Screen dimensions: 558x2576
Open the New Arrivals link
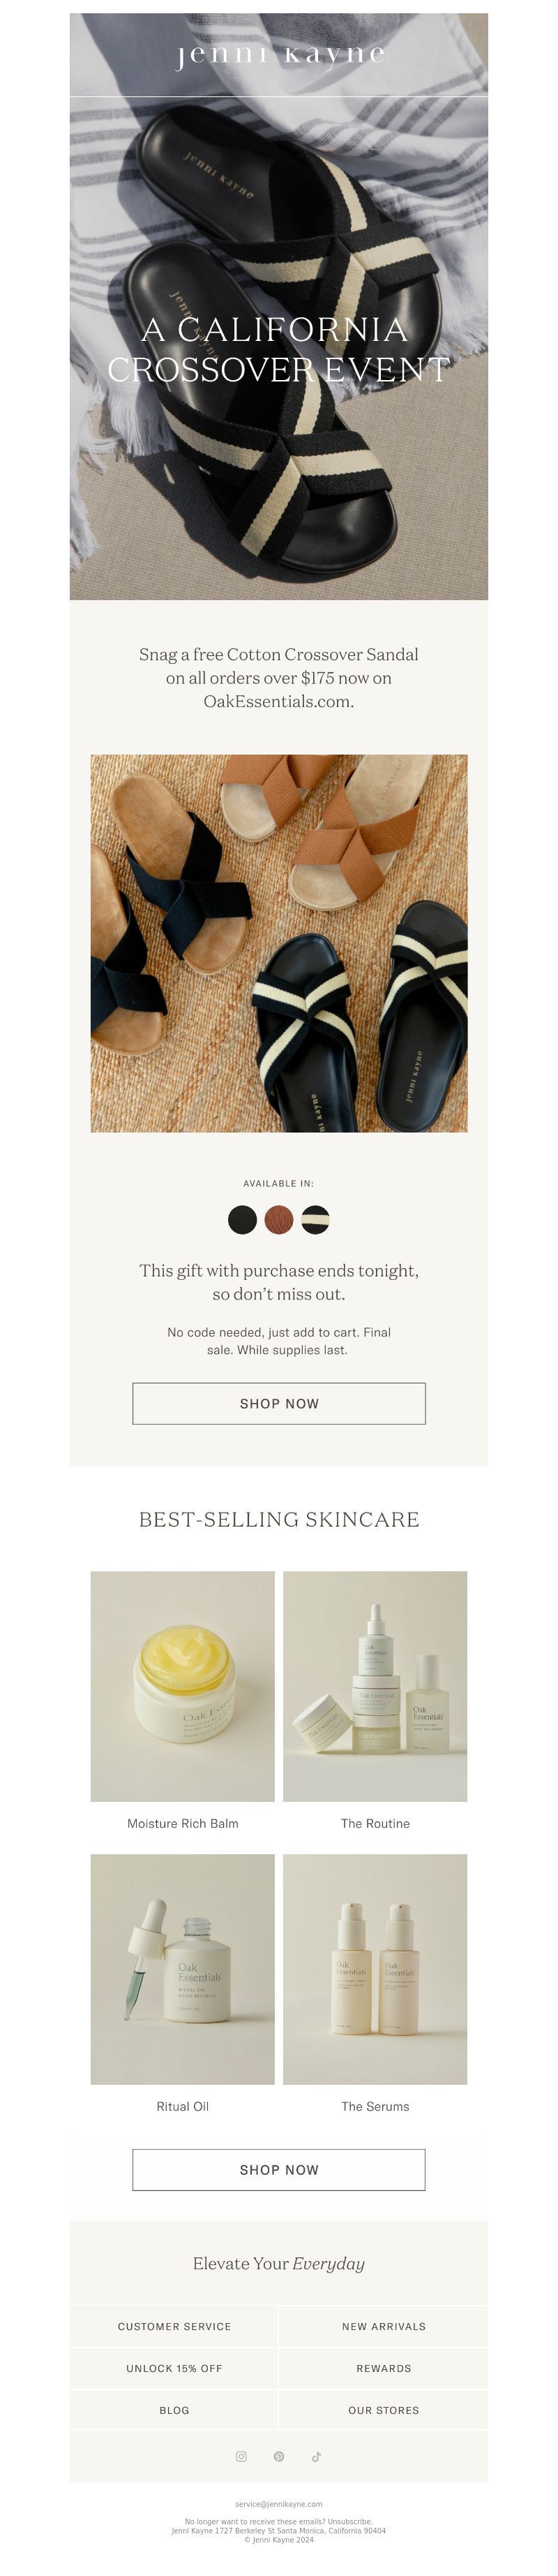tap(384, 2326)
